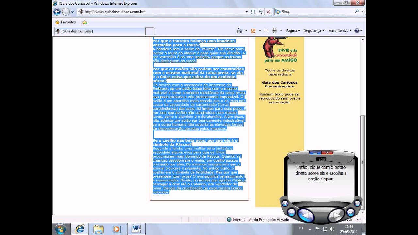418x235 pixels.
Task: Click the PT language indicator in the tray
Action: point(301,228)
